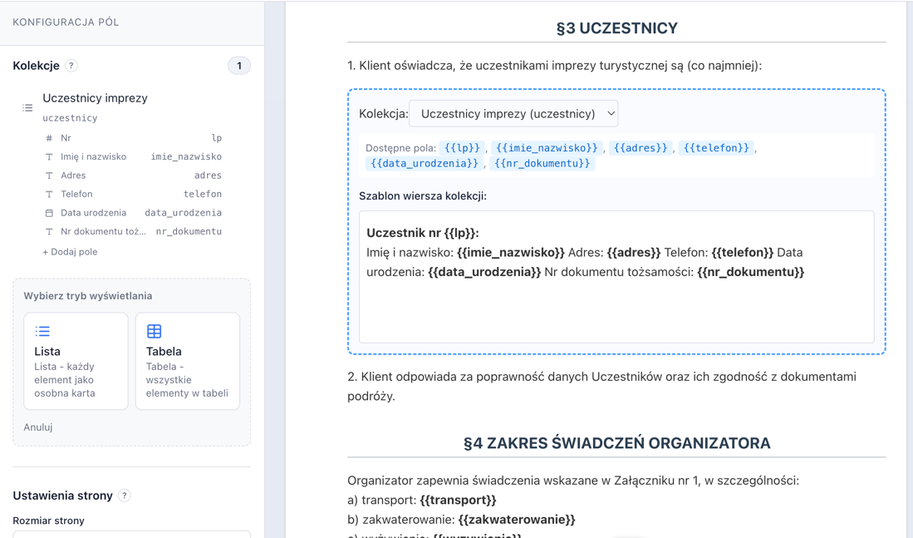This screenshot has height=538, width=913.
Task: Open the Uczestnicy imprezy collection dropdown
Action: [x=517, y=114]
